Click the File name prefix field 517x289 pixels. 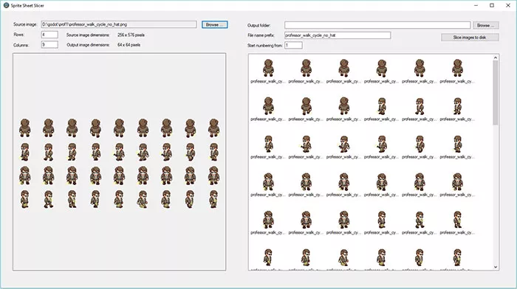click(338, 35)
